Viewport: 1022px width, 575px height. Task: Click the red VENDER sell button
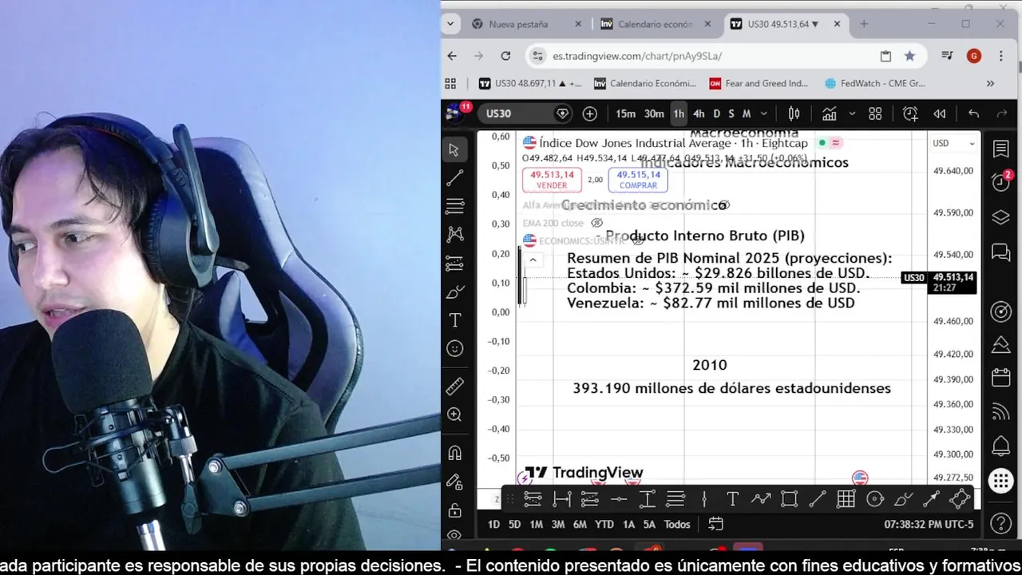552,180
